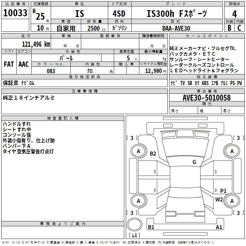The height and width of the screenshot is (246, 246).
Task: Click the B2 damage marker on car diagram
Action: pos(153,154)
